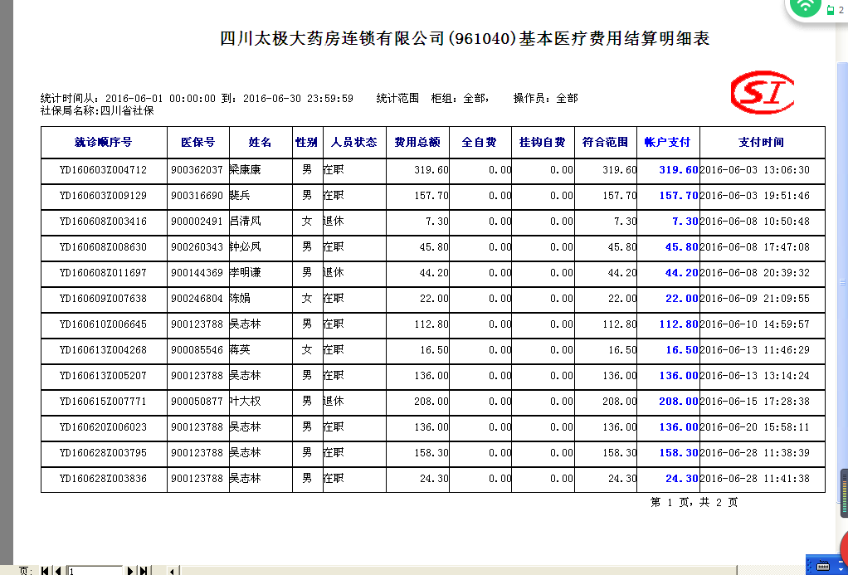Click the 全自费 column header
Viewport: 848px width, 575px height.
[479, 142]
